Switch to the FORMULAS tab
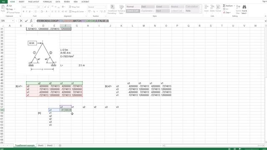Image resolution: width=267 pixels, height=150 pixels. click(47, 2)
